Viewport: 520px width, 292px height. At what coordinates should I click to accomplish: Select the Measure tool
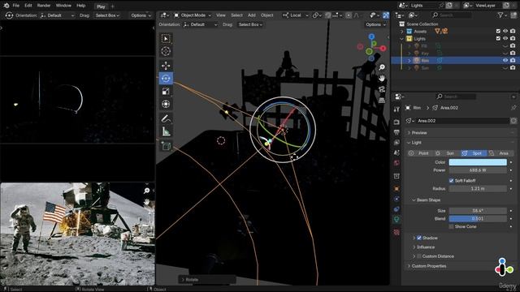click(x=166, y=131)
